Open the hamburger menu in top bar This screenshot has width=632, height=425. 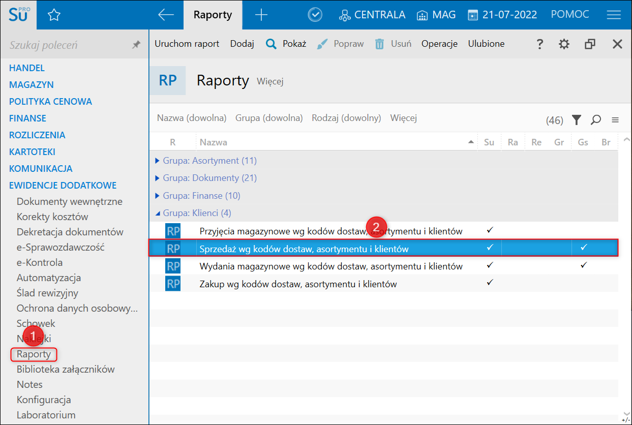click(x=614, y=15)
